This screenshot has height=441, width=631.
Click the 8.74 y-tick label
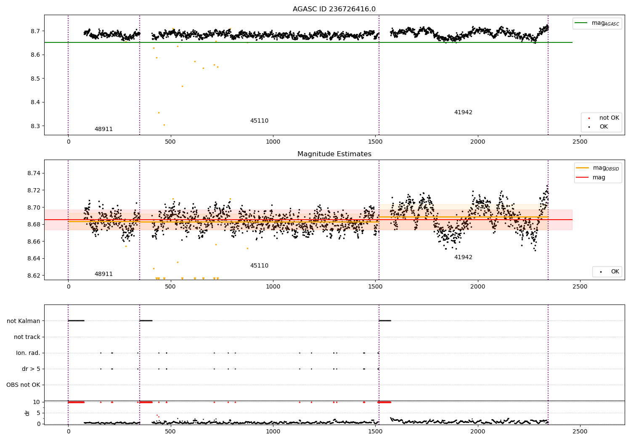33,173
